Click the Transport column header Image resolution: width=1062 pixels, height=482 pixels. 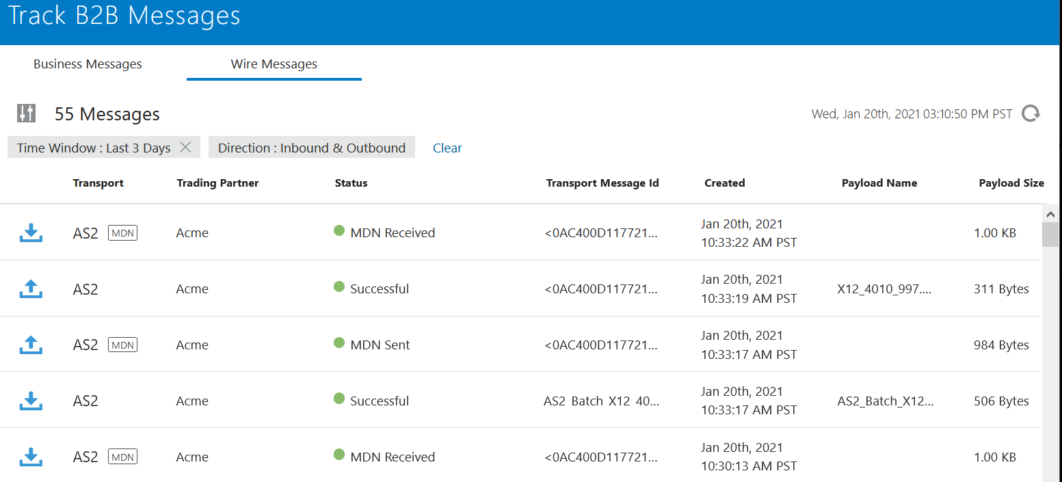coord(98,183)
